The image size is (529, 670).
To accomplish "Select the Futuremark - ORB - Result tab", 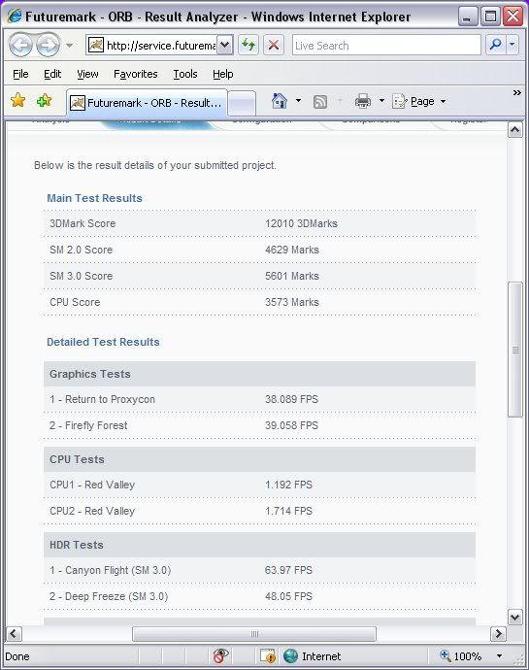I will click(147, 103).
